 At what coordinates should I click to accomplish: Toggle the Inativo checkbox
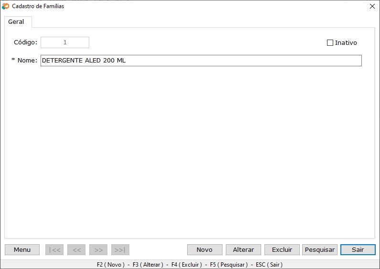330,42
